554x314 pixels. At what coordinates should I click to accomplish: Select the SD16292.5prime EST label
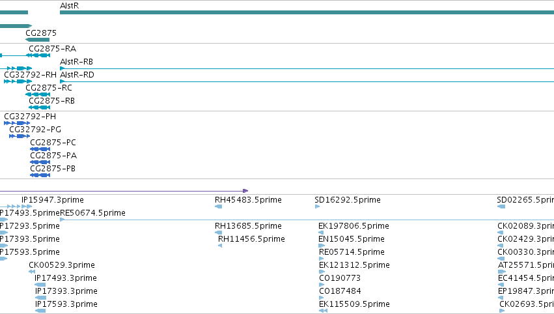[x=348, y=200]
